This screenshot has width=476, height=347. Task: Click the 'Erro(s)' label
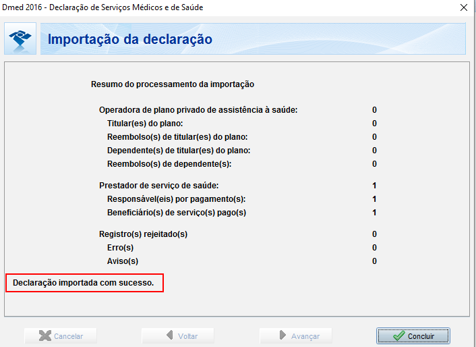120,248
